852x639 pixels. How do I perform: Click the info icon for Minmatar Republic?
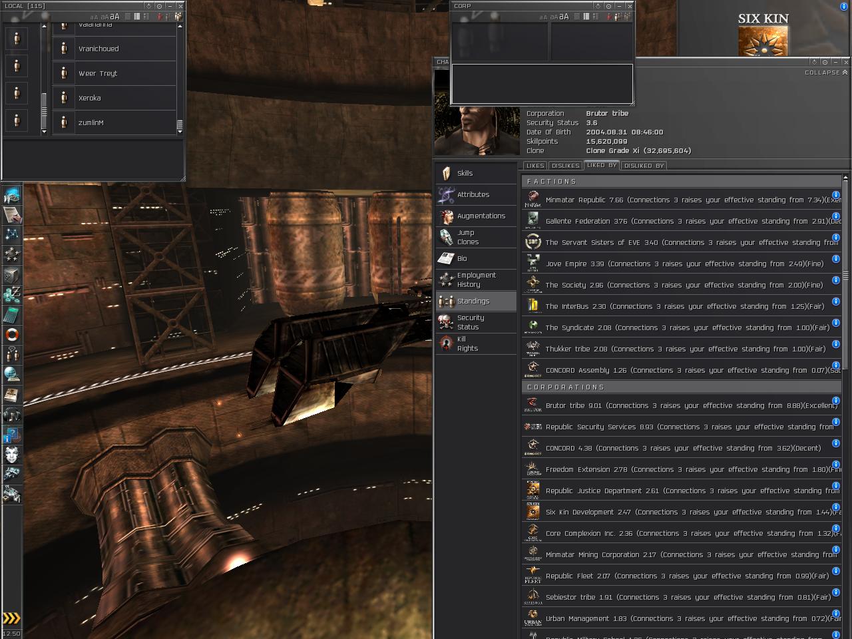click(836, 195)
